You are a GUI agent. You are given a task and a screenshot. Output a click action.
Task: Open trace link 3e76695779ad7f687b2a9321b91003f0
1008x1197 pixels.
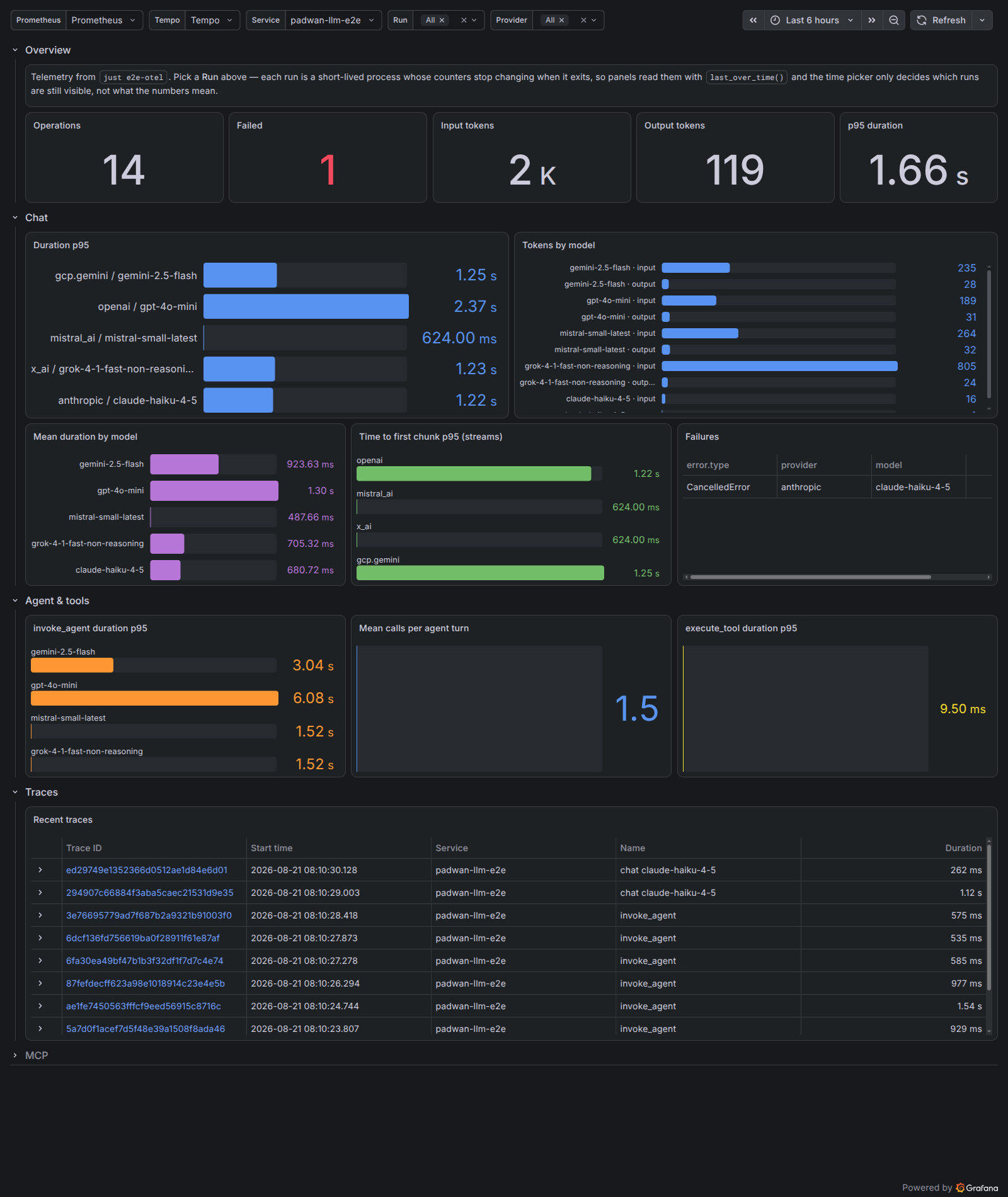pos(149,915)
